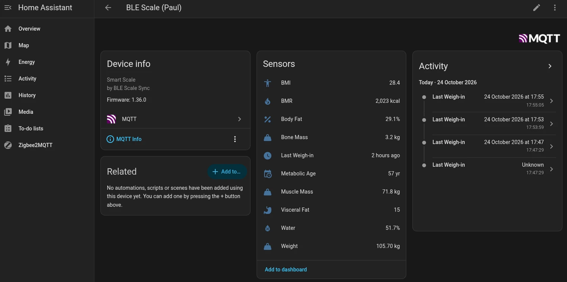Screen dimensions: 567x282
Task: Select Metabolic Age value 57 yr
Action: click(394, 174)
